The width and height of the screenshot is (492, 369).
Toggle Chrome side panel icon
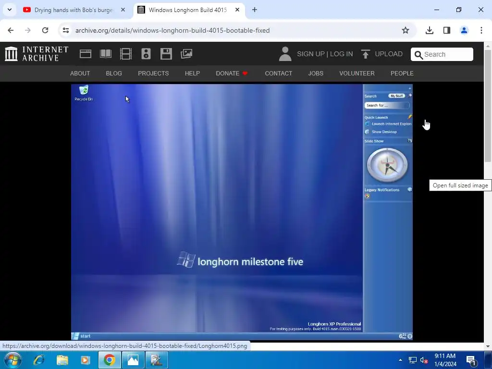(447, 30)
